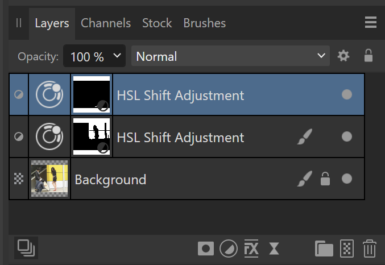Select the Background layer thumbnail
Viewport: 385px width, 265px height.
[x=50, y=179]
